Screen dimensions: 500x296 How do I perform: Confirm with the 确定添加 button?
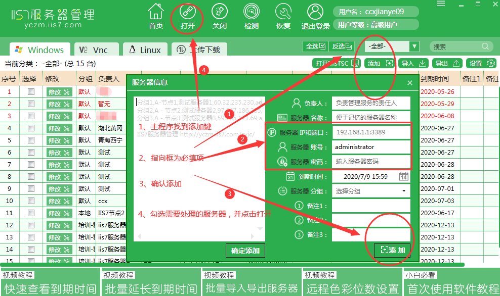point(245,250)
